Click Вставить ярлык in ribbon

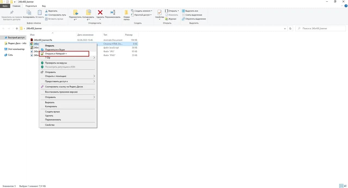pos(54,19)
